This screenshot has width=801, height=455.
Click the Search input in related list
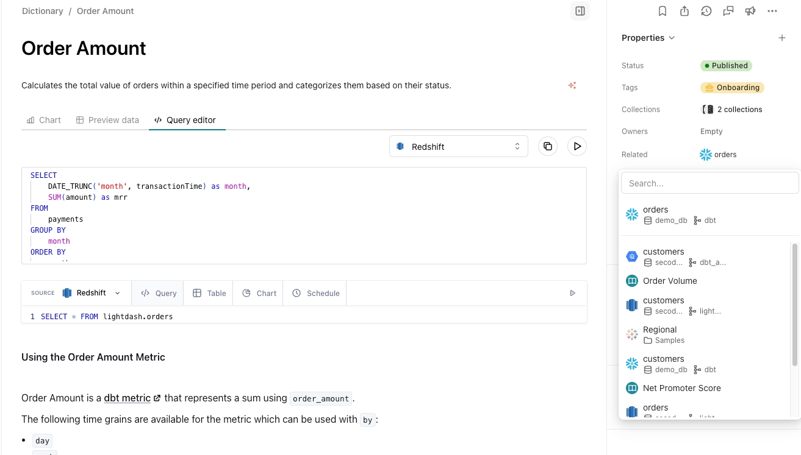click(x=709, y=183)
